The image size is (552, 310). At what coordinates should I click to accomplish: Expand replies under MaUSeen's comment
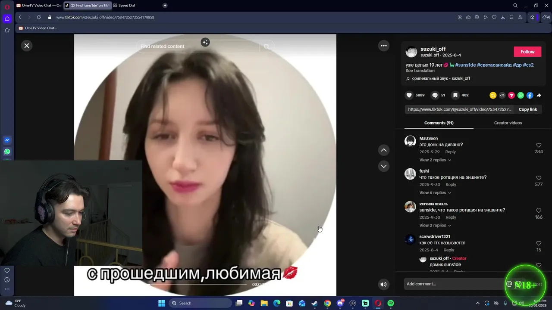tap(435, 160)
